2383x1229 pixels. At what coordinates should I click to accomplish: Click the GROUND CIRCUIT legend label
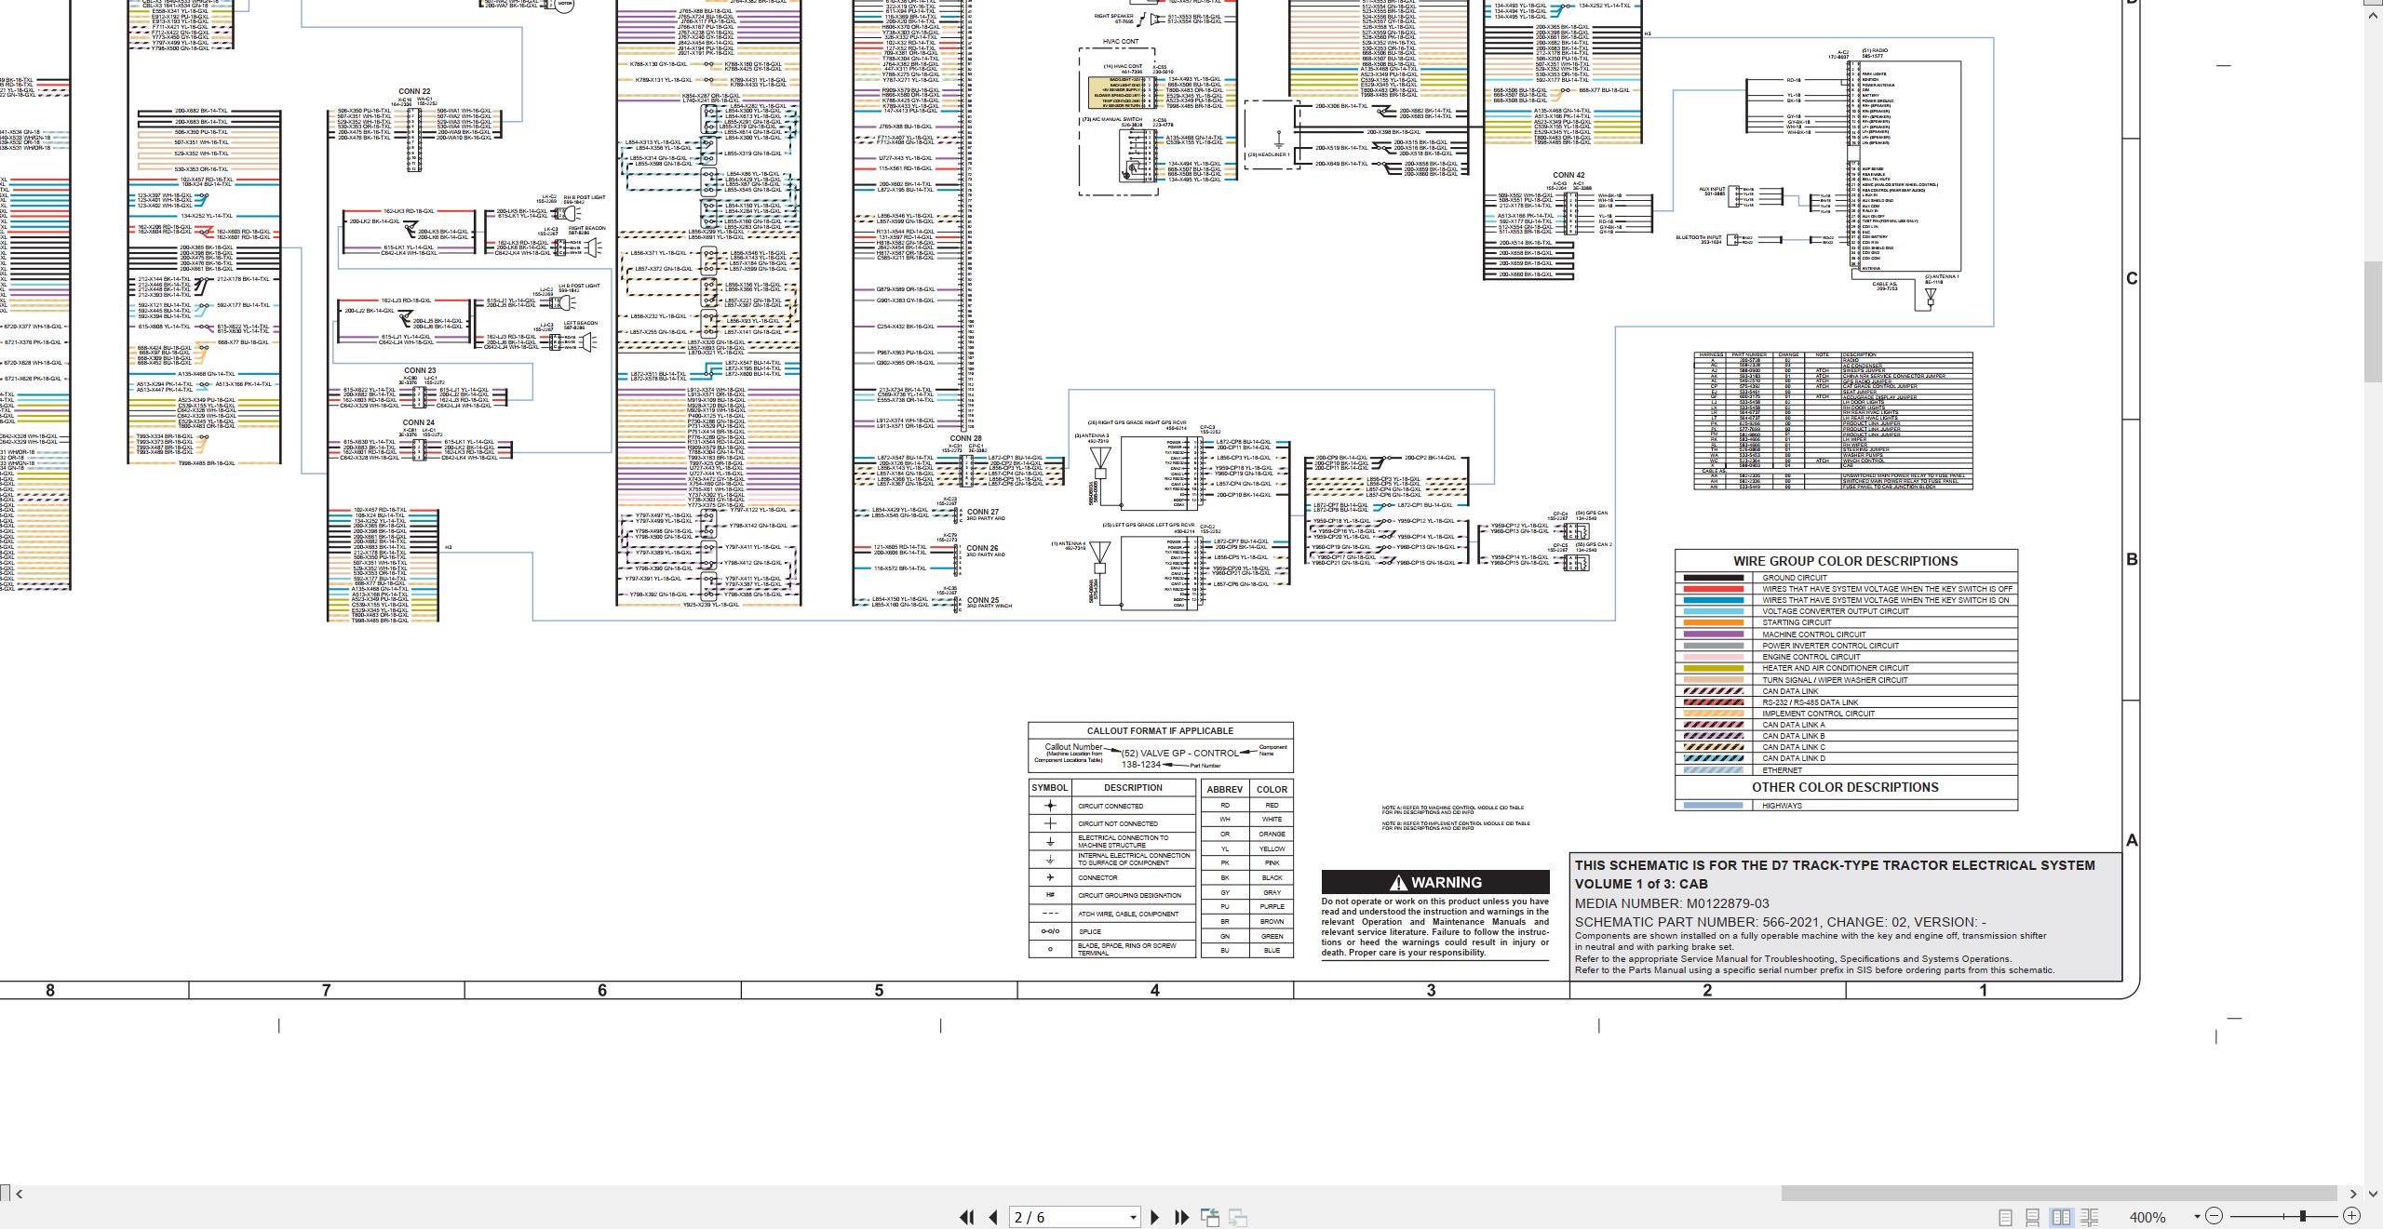1794,578
